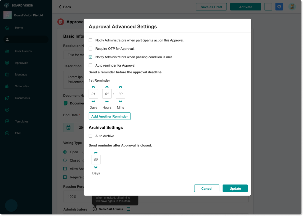Increase 1st Reminder Mins with up chevron
The image size is (303, 216).
point(120,87)
